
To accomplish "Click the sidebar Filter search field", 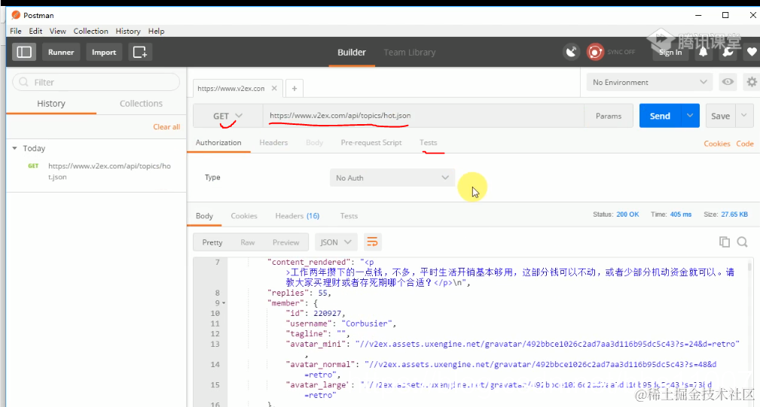I will [x=96, y=82].
